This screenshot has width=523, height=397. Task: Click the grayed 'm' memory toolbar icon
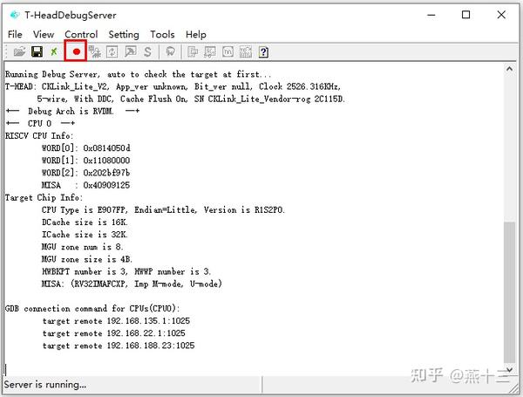[x=228, y=51]
